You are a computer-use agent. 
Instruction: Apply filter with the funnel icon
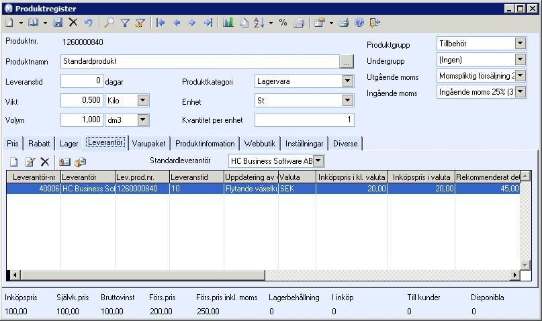[125, 23]
